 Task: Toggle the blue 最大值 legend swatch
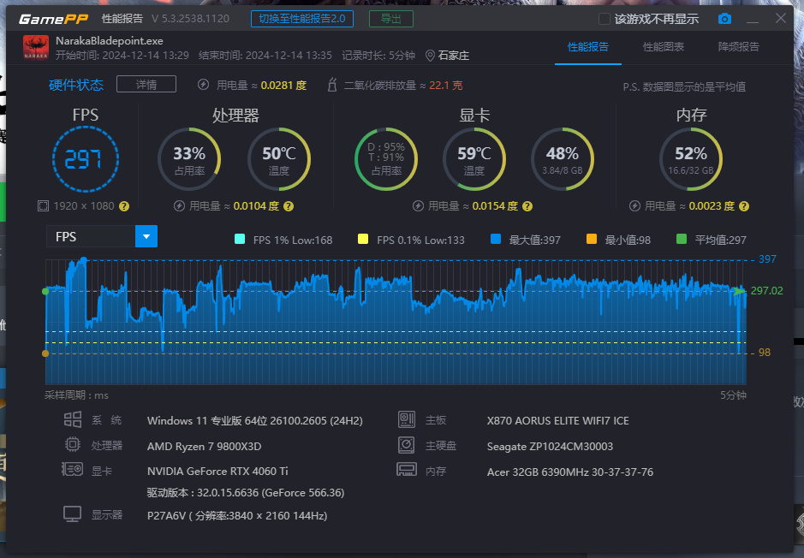[495, 239]
